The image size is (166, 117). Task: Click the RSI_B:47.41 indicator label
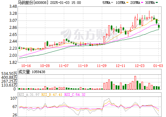click(x=52, y=95)
